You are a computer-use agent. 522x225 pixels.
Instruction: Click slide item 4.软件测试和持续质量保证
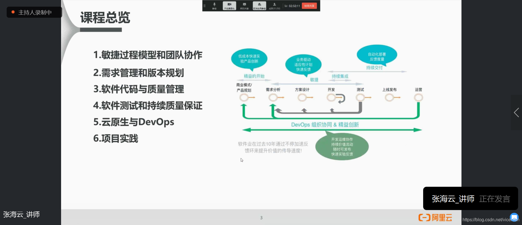coord(148,106)
